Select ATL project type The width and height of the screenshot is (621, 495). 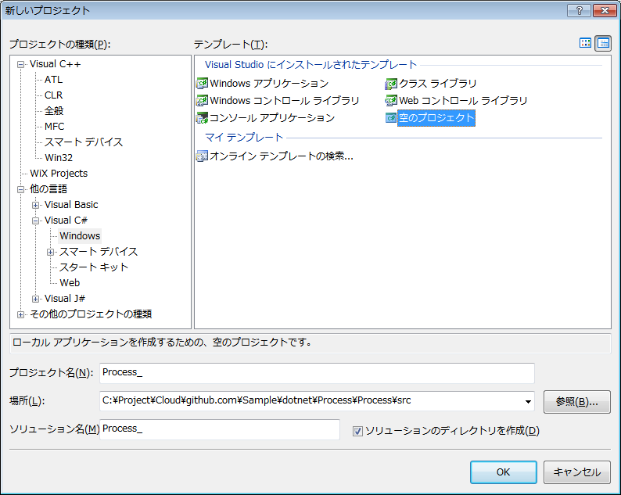point(53,80)
